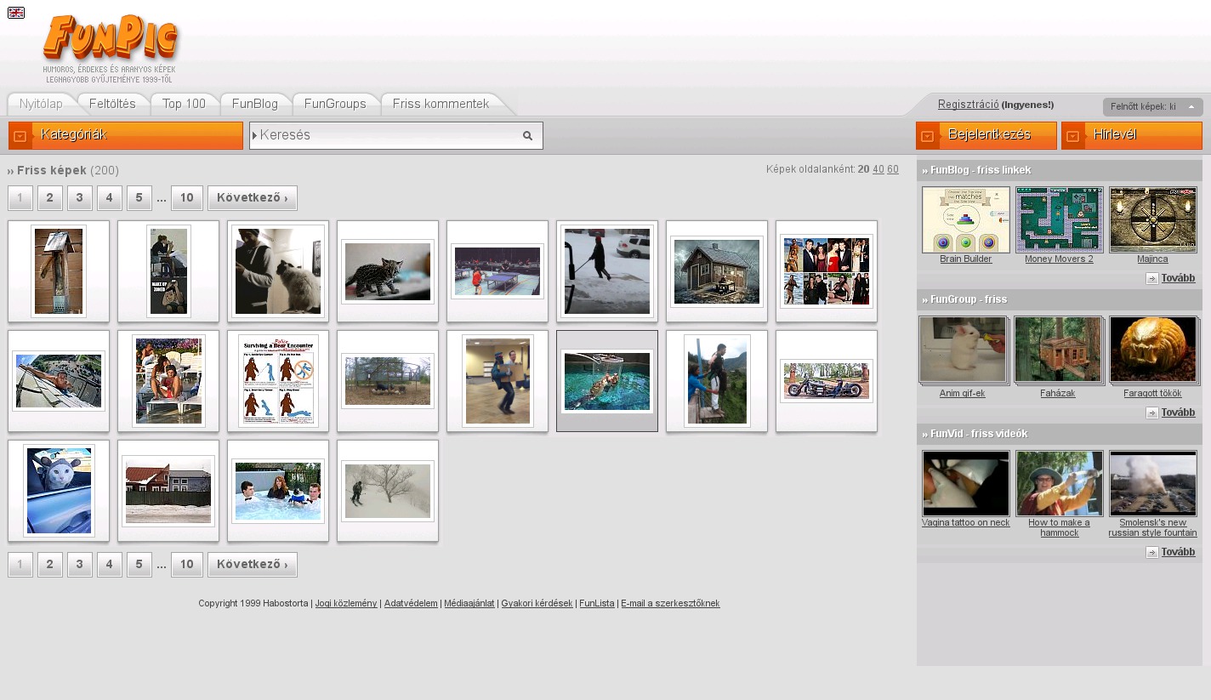Open the carved pumpkin group thumbnail
Screen dimensions: 1211x700
click(x=1152, y=350)
